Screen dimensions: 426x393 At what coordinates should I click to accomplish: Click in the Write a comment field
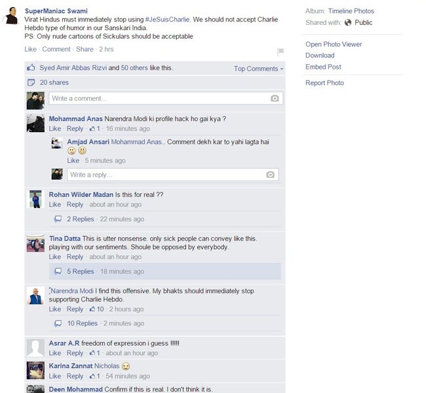pyautogui.click(x=166, y=98)
